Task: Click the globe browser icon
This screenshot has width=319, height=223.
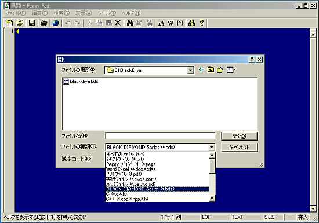Action: [56, 23]
